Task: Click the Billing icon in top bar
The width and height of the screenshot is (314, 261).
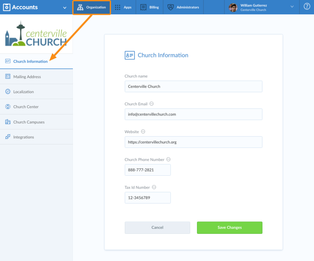Action: pyautogui.click(x=143, y=7)
